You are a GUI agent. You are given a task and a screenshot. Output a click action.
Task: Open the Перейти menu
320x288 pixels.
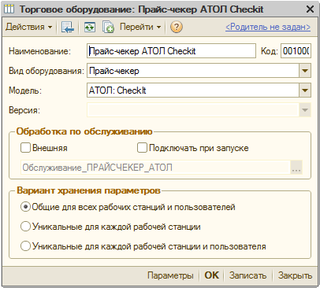click(140, 27)
